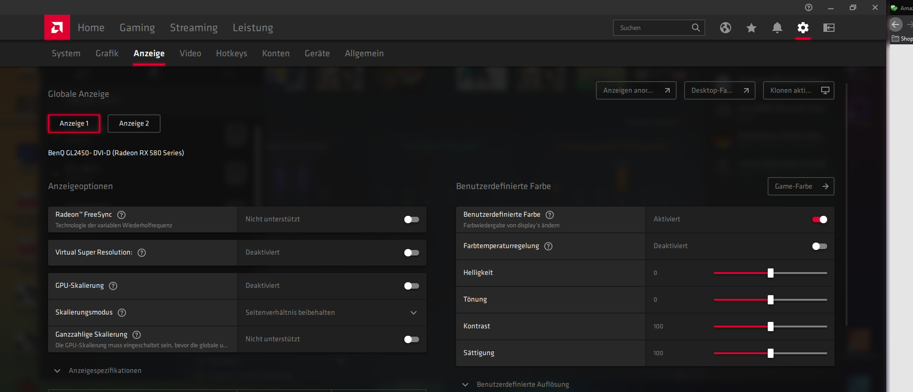Click the help question mark in title bar

point(809,7)
